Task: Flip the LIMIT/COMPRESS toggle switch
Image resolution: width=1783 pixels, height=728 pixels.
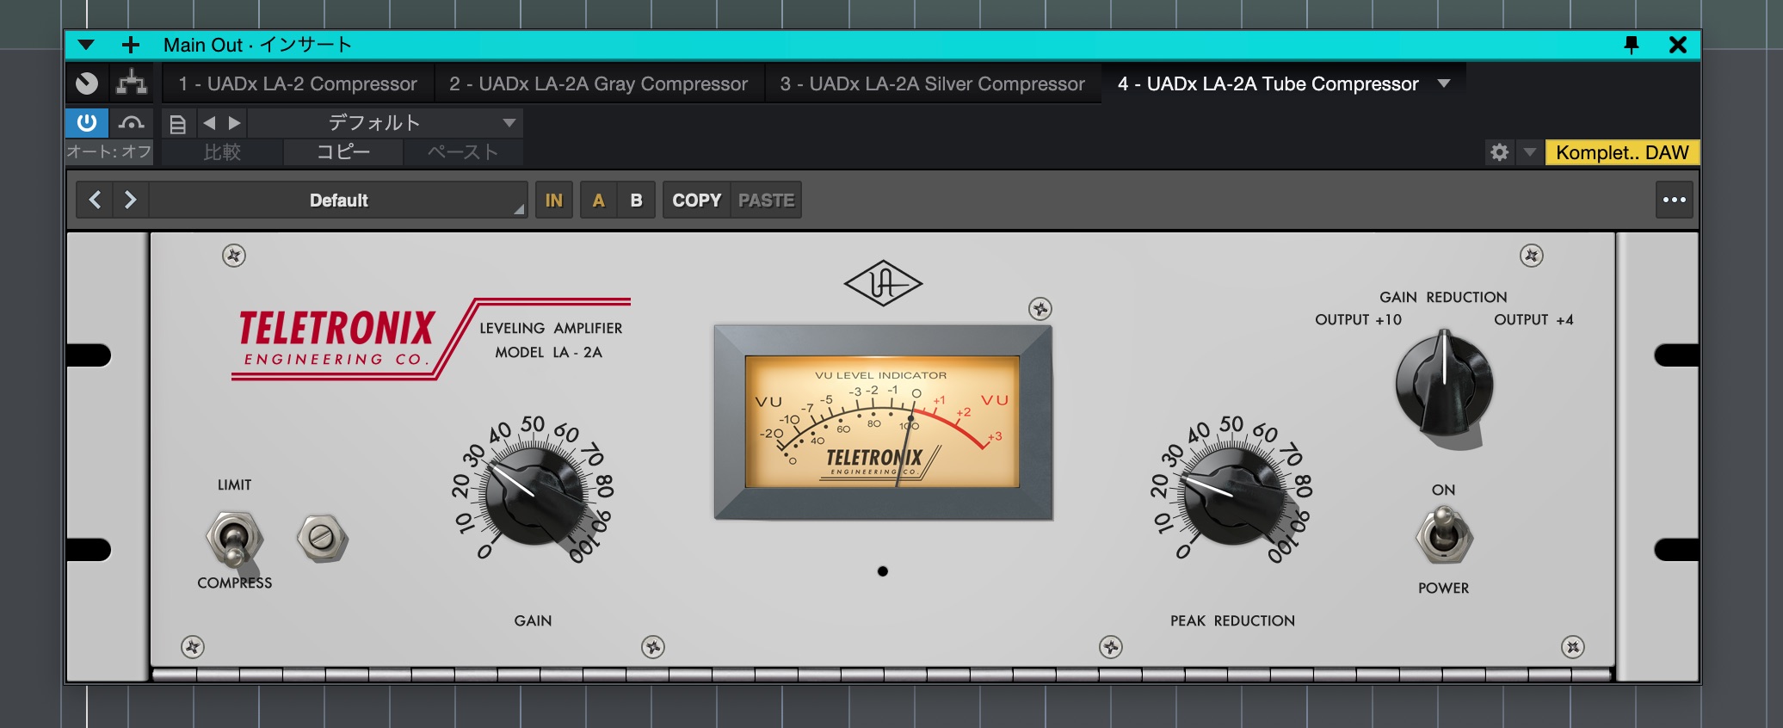Action: point(233,539)
